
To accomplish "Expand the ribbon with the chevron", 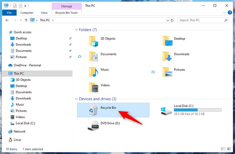I will coord(224,12).
